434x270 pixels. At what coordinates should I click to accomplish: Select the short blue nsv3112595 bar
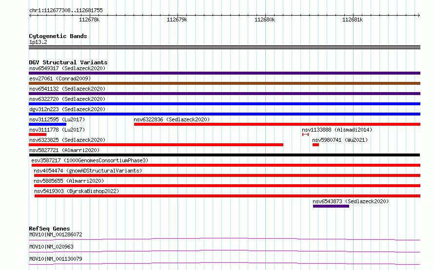(48, 124)
